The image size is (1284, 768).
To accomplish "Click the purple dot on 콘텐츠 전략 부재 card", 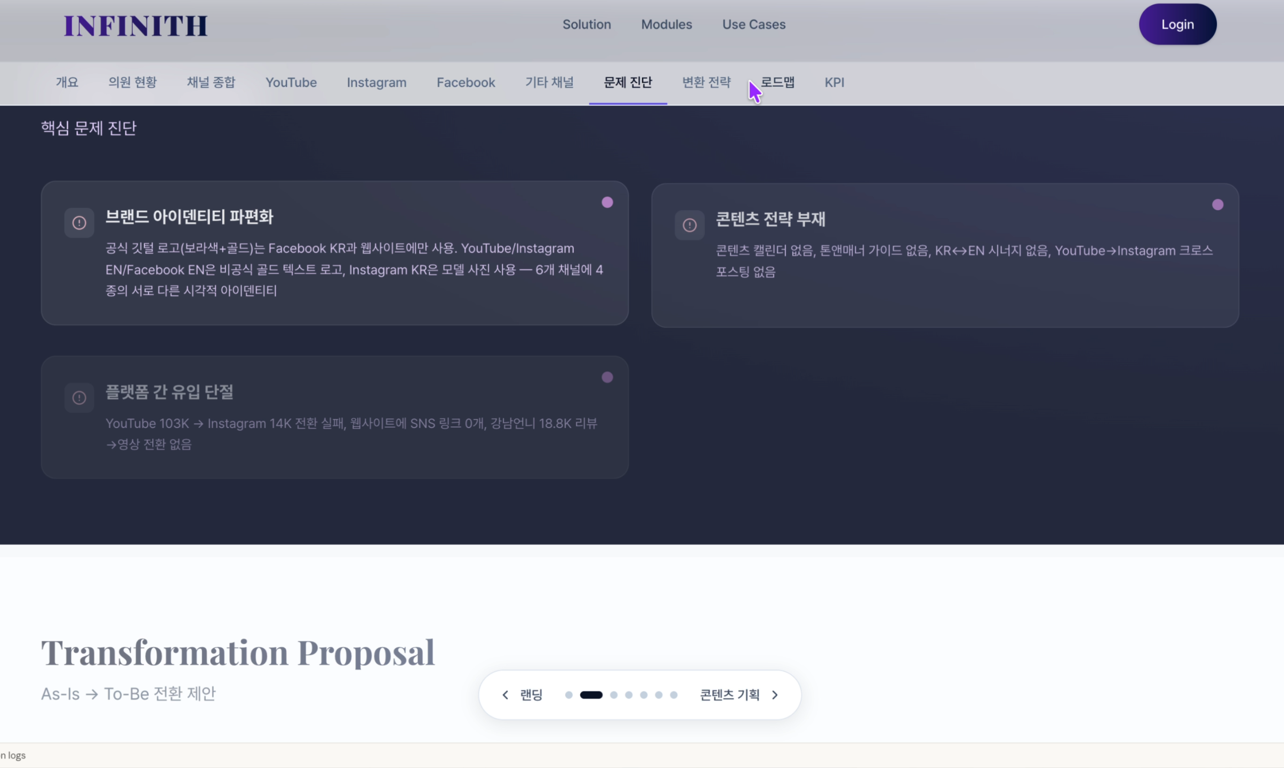I will (x=1217, y=205).
